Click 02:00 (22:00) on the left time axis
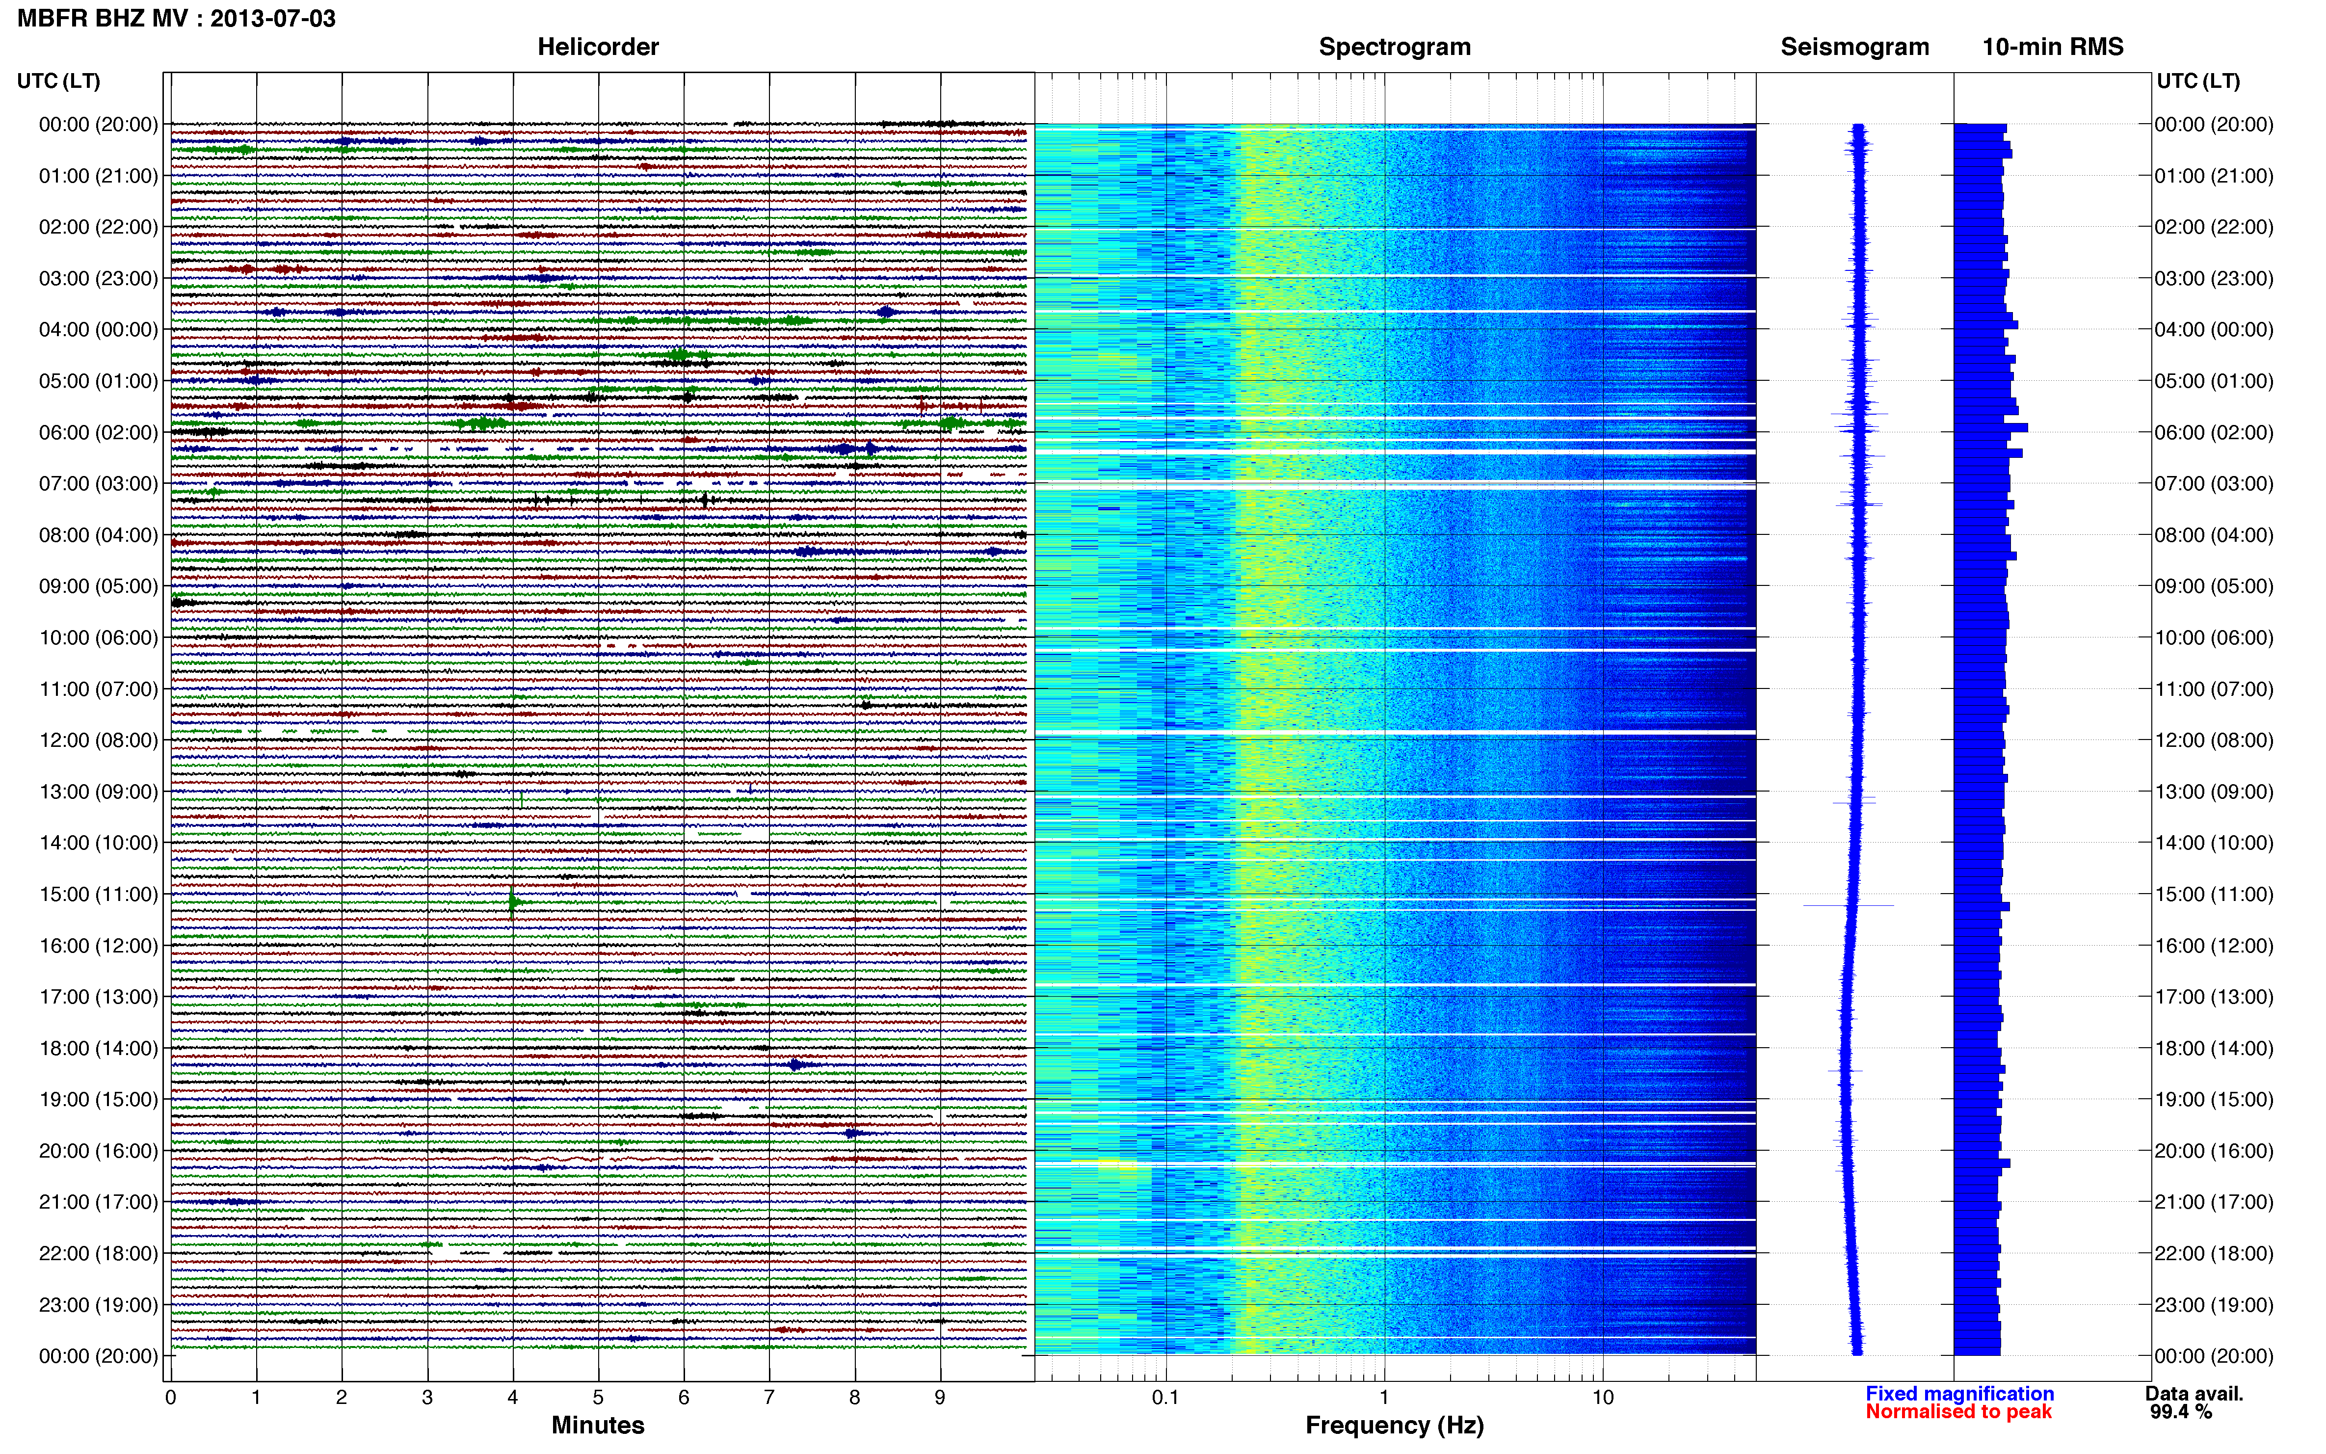Image resolution: width=2326 pixels, height=1454 pixels. (98, 227)
